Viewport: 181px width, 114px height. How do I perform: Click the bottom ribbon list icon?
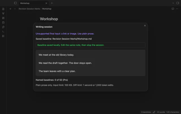(3, 36)
